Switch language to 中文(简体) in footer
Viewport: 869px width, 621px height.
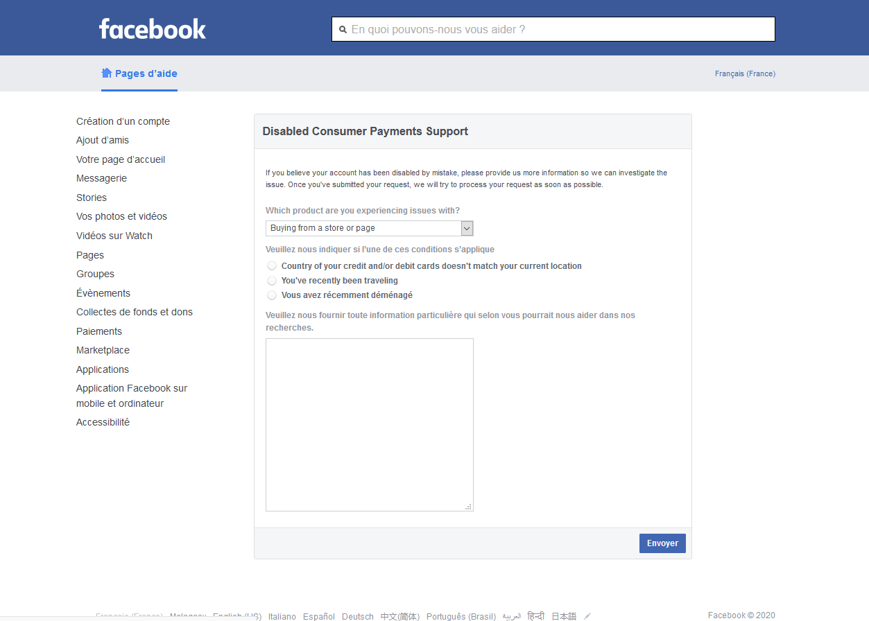coord(400,616)
